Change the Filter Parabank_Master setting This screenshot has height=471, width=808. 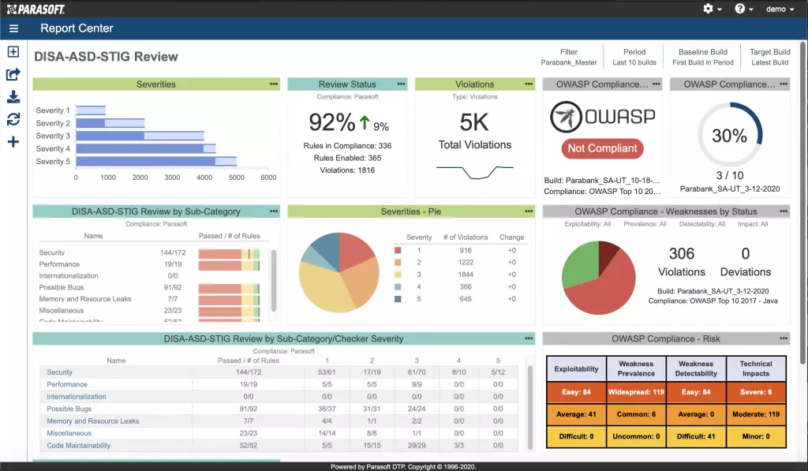coord(568,57)
